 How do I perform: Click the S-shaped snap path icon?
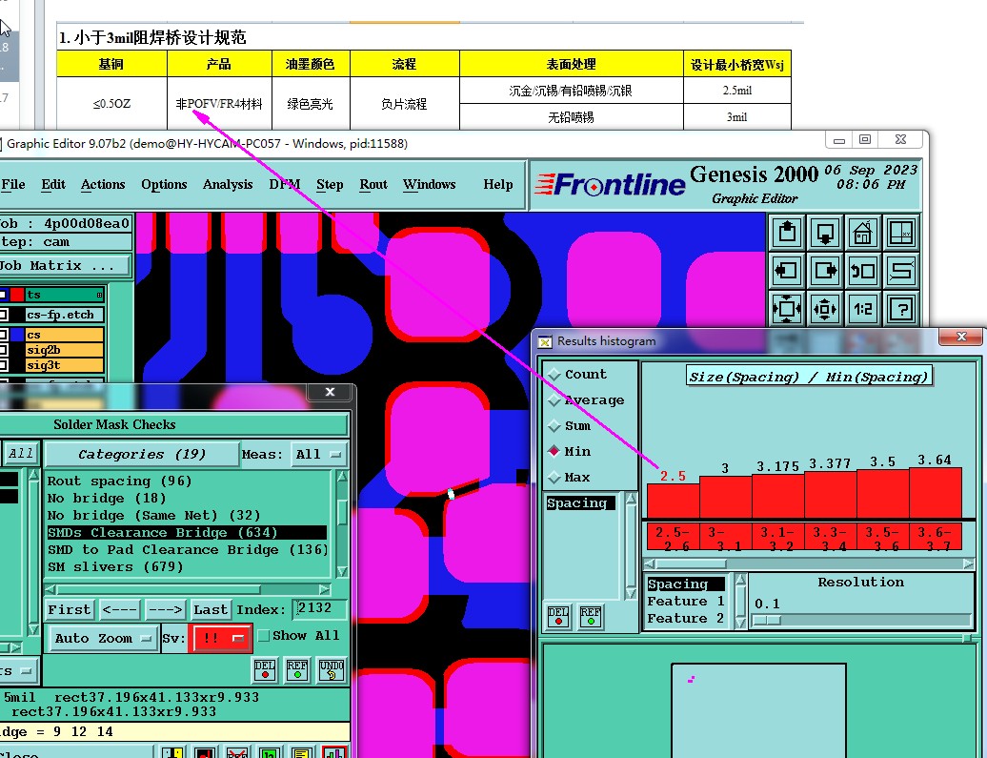click(x=900, y=271)
